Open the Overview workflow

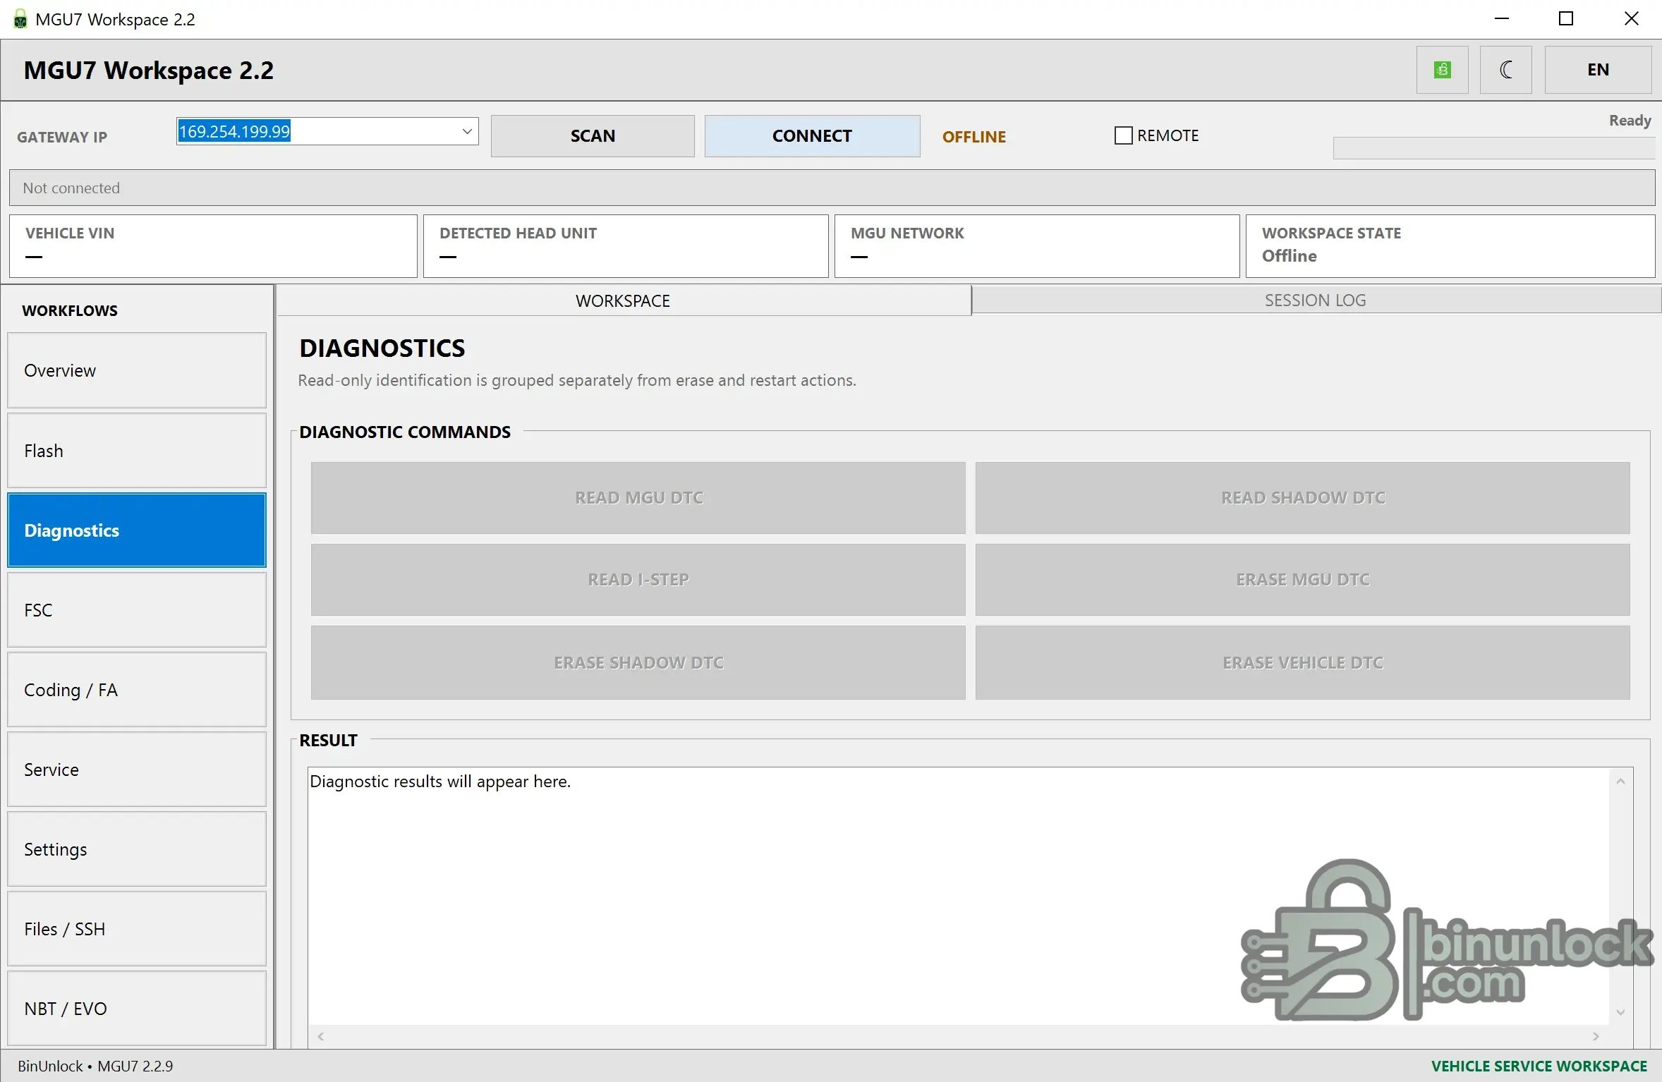click(x=137, y=370)
